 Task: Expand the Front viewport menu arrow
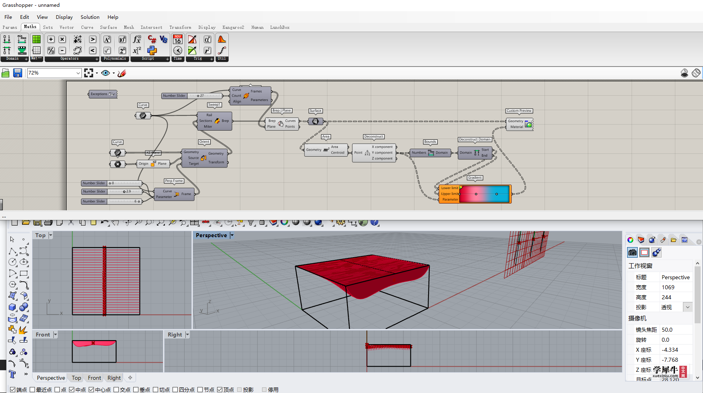pos(55,335)
